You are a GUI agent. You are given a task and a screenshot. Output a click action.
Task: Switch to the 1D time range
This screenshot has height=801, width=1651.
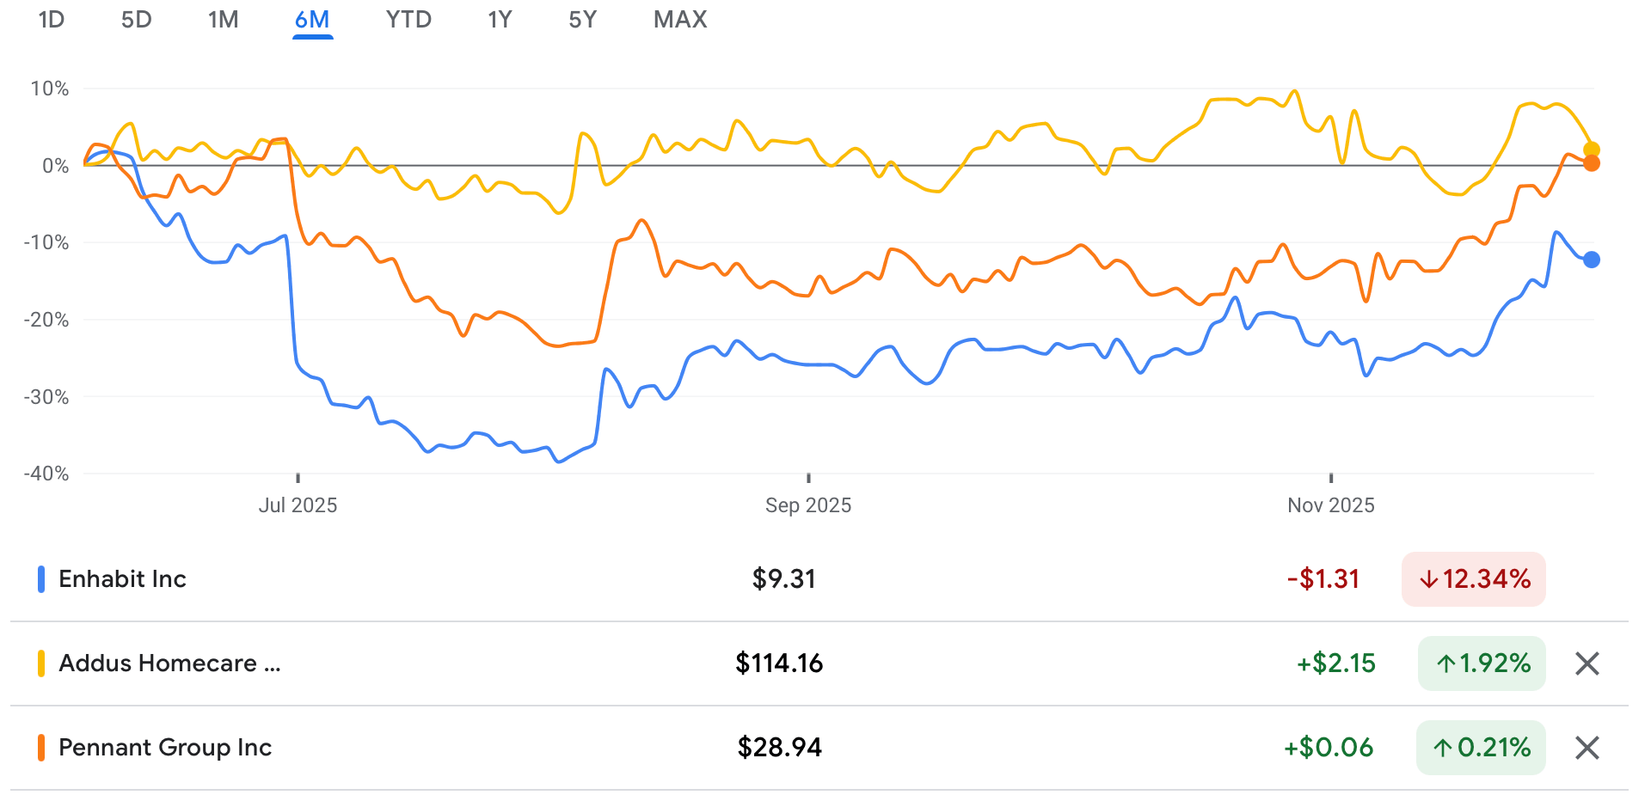tap(52, 20)
